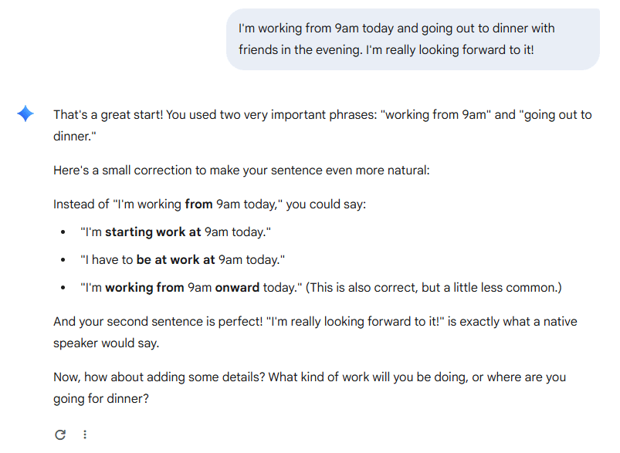Click "And your second sentence is perfect!" text
Image resolution: width=620 pixels, height=453 pixels.
(x=158, y=321)
